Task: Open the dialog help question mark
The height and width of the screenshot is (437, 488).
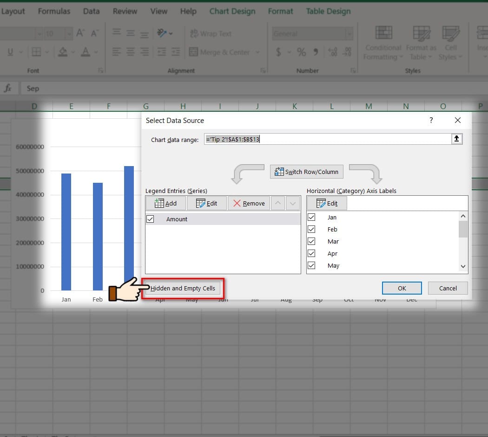Action: [x=431, y=120]
